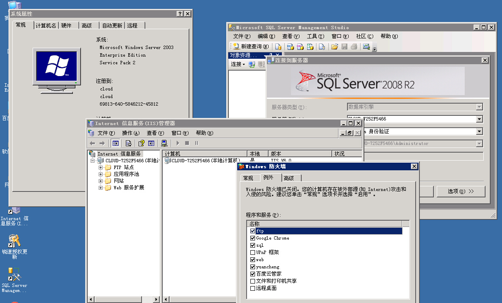This screenshot has width=502, height=303.
Task: Open 文件(F) menu in SQL Server Management Studio
Action: tap(242, 36)
